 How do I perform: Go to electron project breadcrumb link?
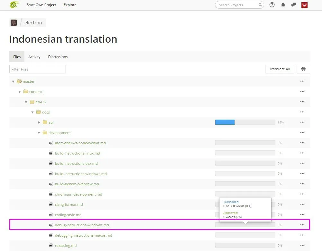pos(33,23)
